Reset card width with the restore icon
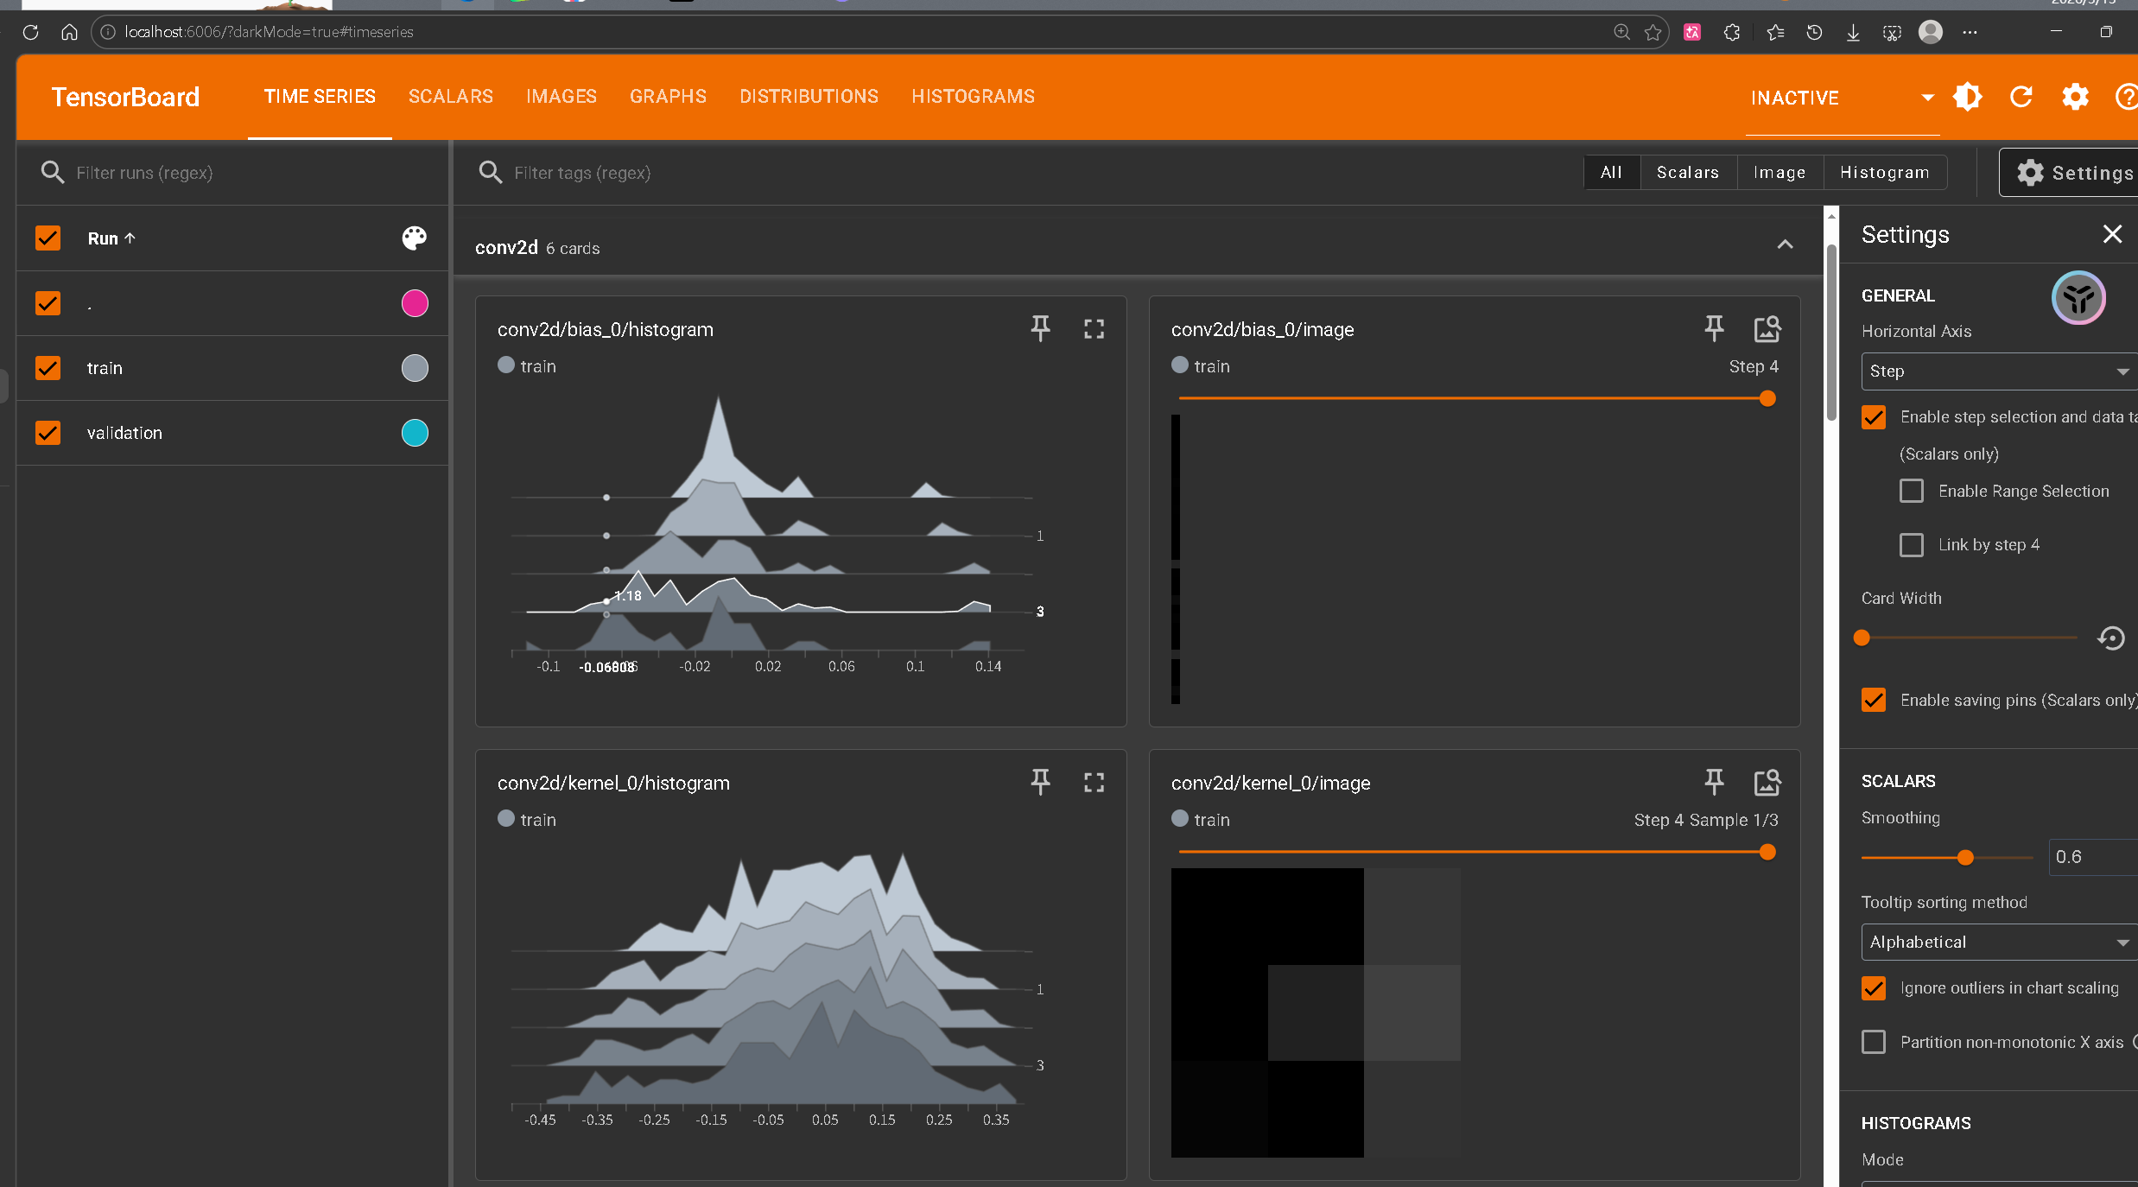The image size is (2138, 1187). [2111, 638]
